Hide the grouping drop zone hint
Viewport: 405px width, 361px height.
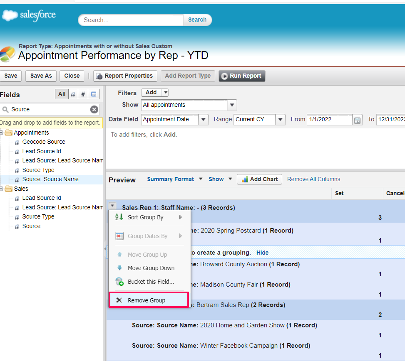pyautogui.click(x=262, y=253)
